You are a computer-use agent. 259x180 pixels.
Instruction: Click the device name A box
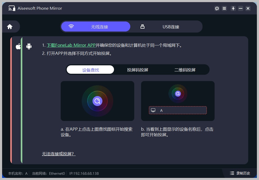tap(178, 110)
